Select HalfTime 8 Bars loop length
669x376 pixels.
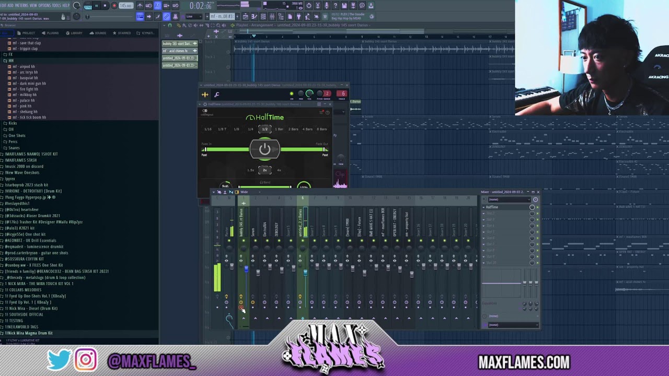[321, 129]
